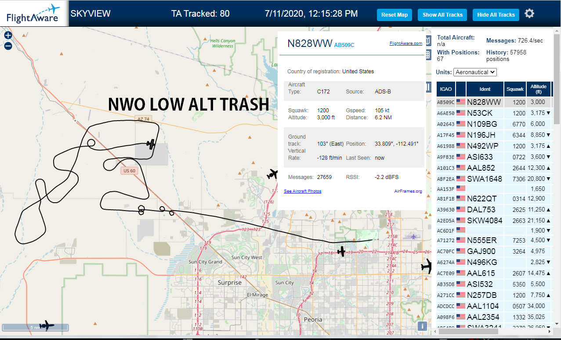Screen dimensions: 561x340
Task: Select the N622QT aircraft row
Action: pos(493,199)
